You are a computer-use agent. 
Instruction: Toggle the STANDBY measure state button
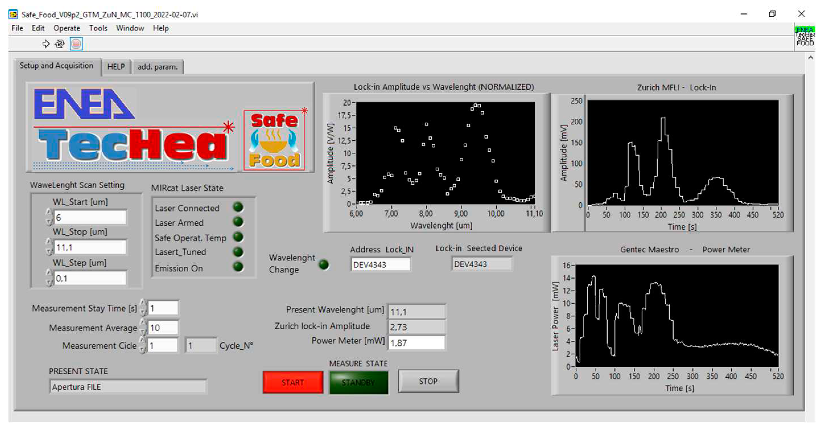358,382
